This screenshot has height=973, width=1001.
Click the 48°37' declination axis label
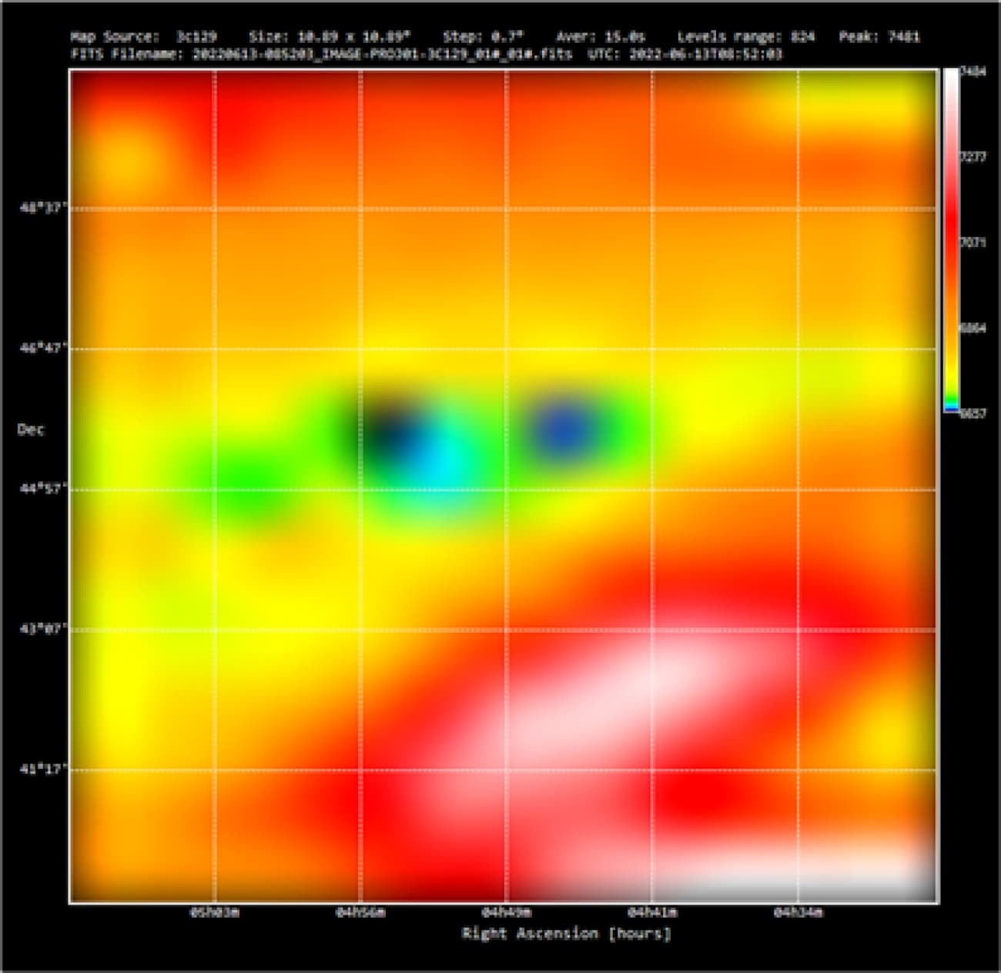point(43,208)
